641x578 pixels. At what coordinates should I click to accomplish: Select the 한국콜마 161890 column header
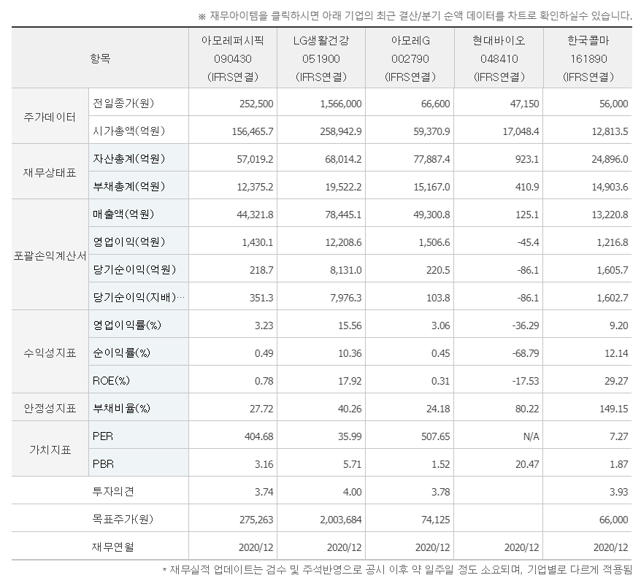(588, 58)
